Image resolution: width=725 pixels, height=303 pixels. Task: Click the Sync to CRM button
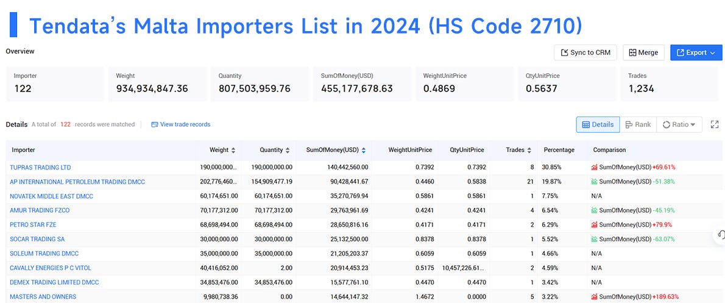585,53
